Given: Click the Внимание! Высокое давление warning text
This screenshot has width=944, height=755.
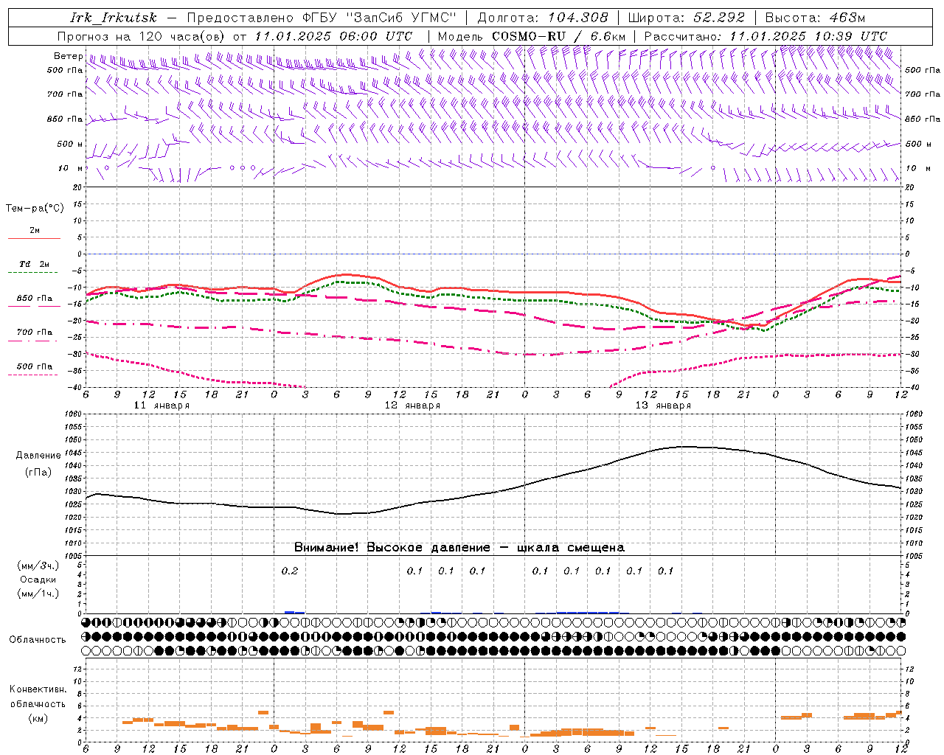Looking at the screenshot, I should 459,548.
